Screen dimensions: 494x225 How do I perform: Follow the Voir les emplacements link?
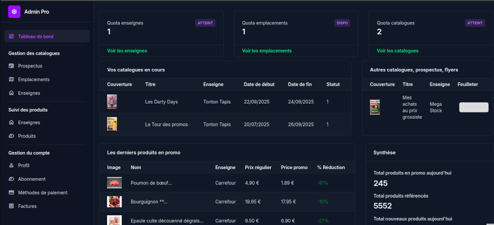[x=267, y=51]
